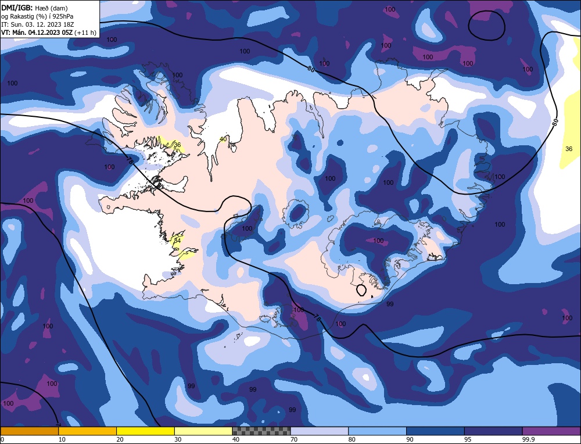This screenshot has width=581, height=444.
Task: Click the 'VT: Mán. 04.12.2023 05Z' valid time
Action: point(37,33)
